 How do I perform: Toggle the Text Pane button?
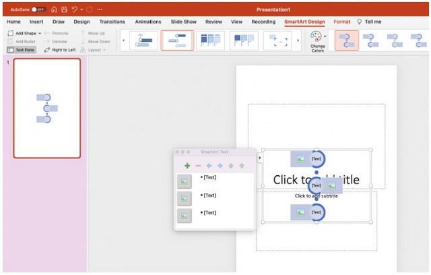pyautogui.click(x=22, y=50)
